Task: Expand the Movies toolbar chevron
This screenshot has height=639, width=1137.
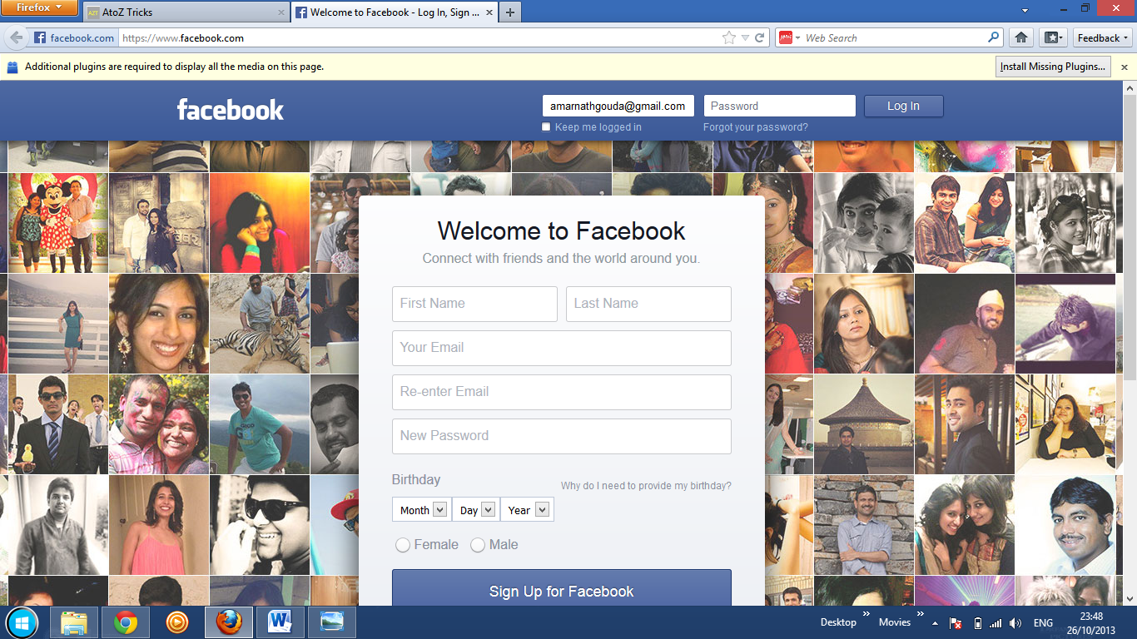Action: tap(922, 613)
